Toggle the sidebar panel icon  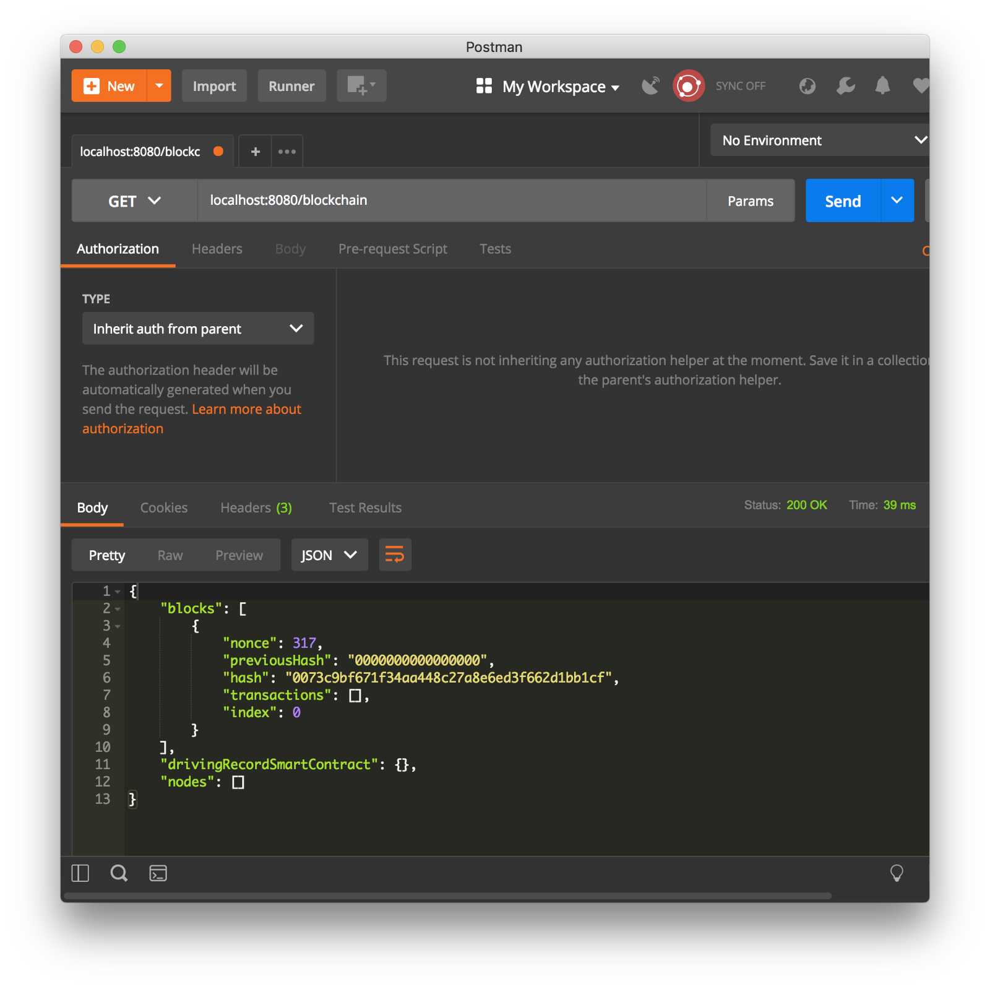pyautogui.click(x=80, y=873)
